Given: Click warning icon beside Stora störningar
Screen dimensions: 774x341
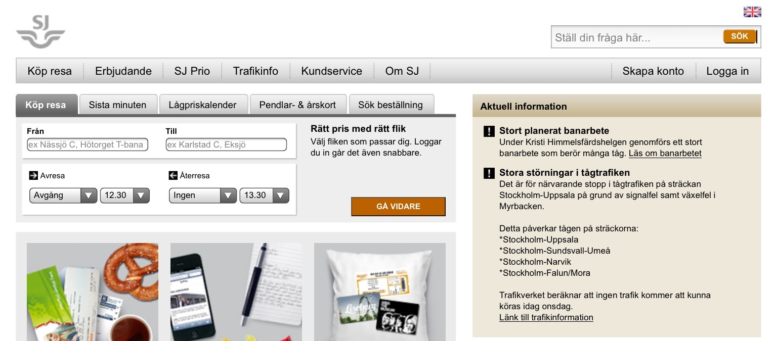Looking at the screenshot, I should coord(489,173).
